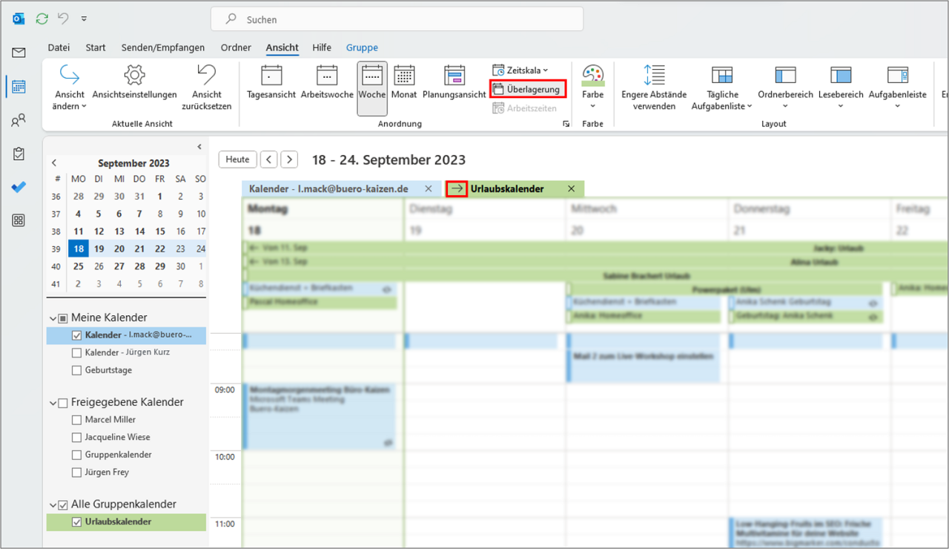
Task: Select September 18 in mini calendar
Action: click(78, 249)
